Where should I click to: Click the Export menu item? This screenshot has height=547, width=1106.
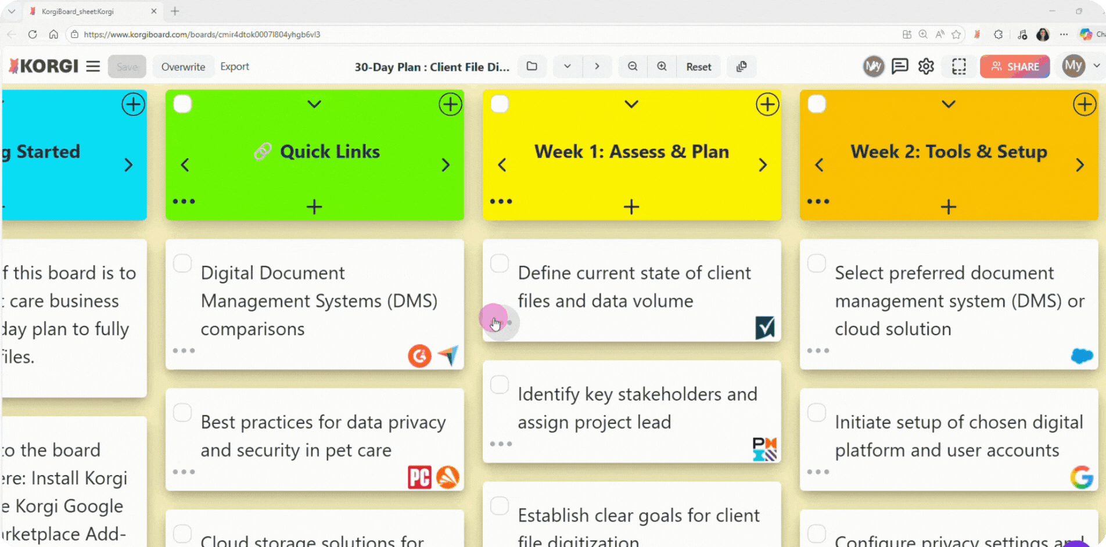(x=235, y=66)
